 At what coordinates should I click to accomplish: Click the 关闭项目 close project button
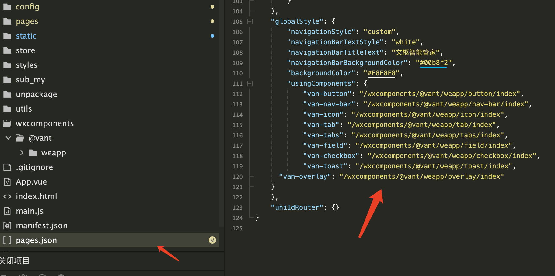pos(15,261)
